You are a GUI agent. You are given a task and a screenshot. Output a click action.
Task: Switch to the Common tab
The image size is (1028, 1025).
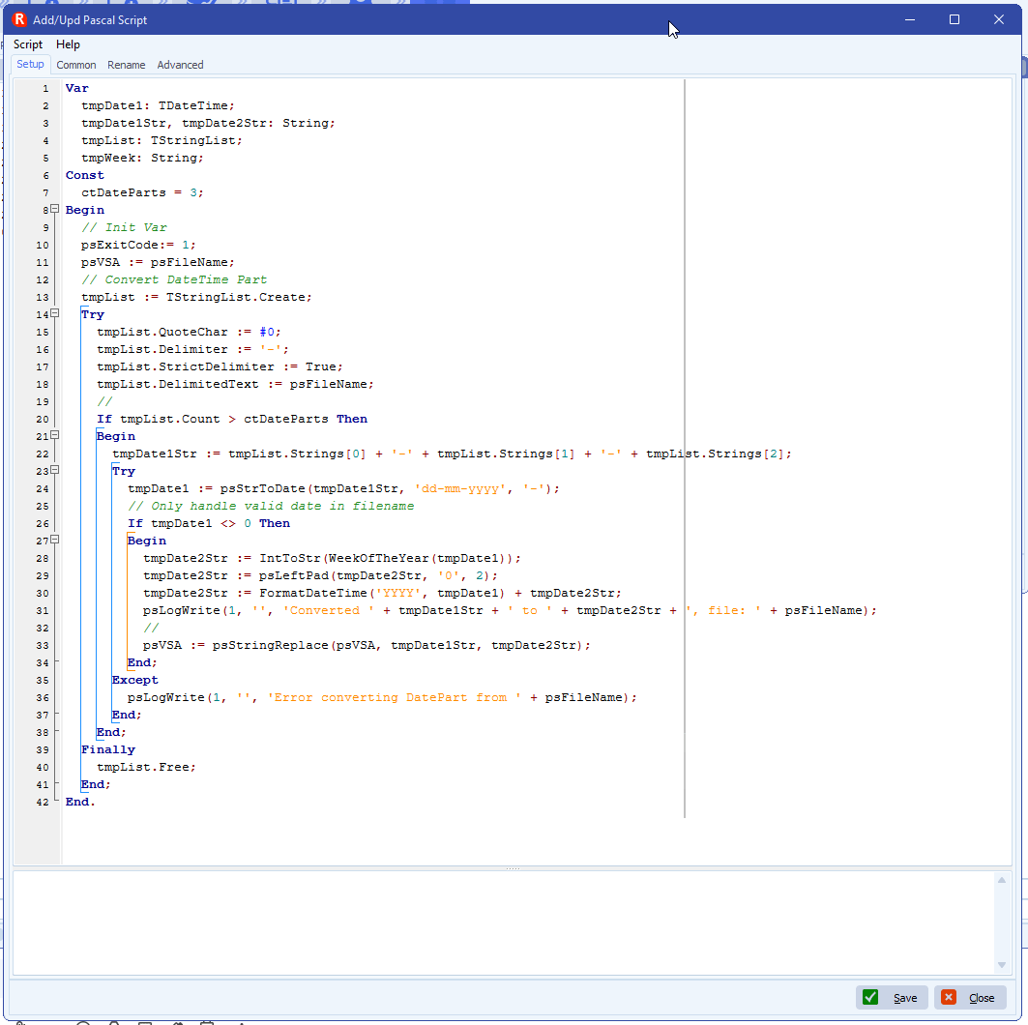(76, 65)
